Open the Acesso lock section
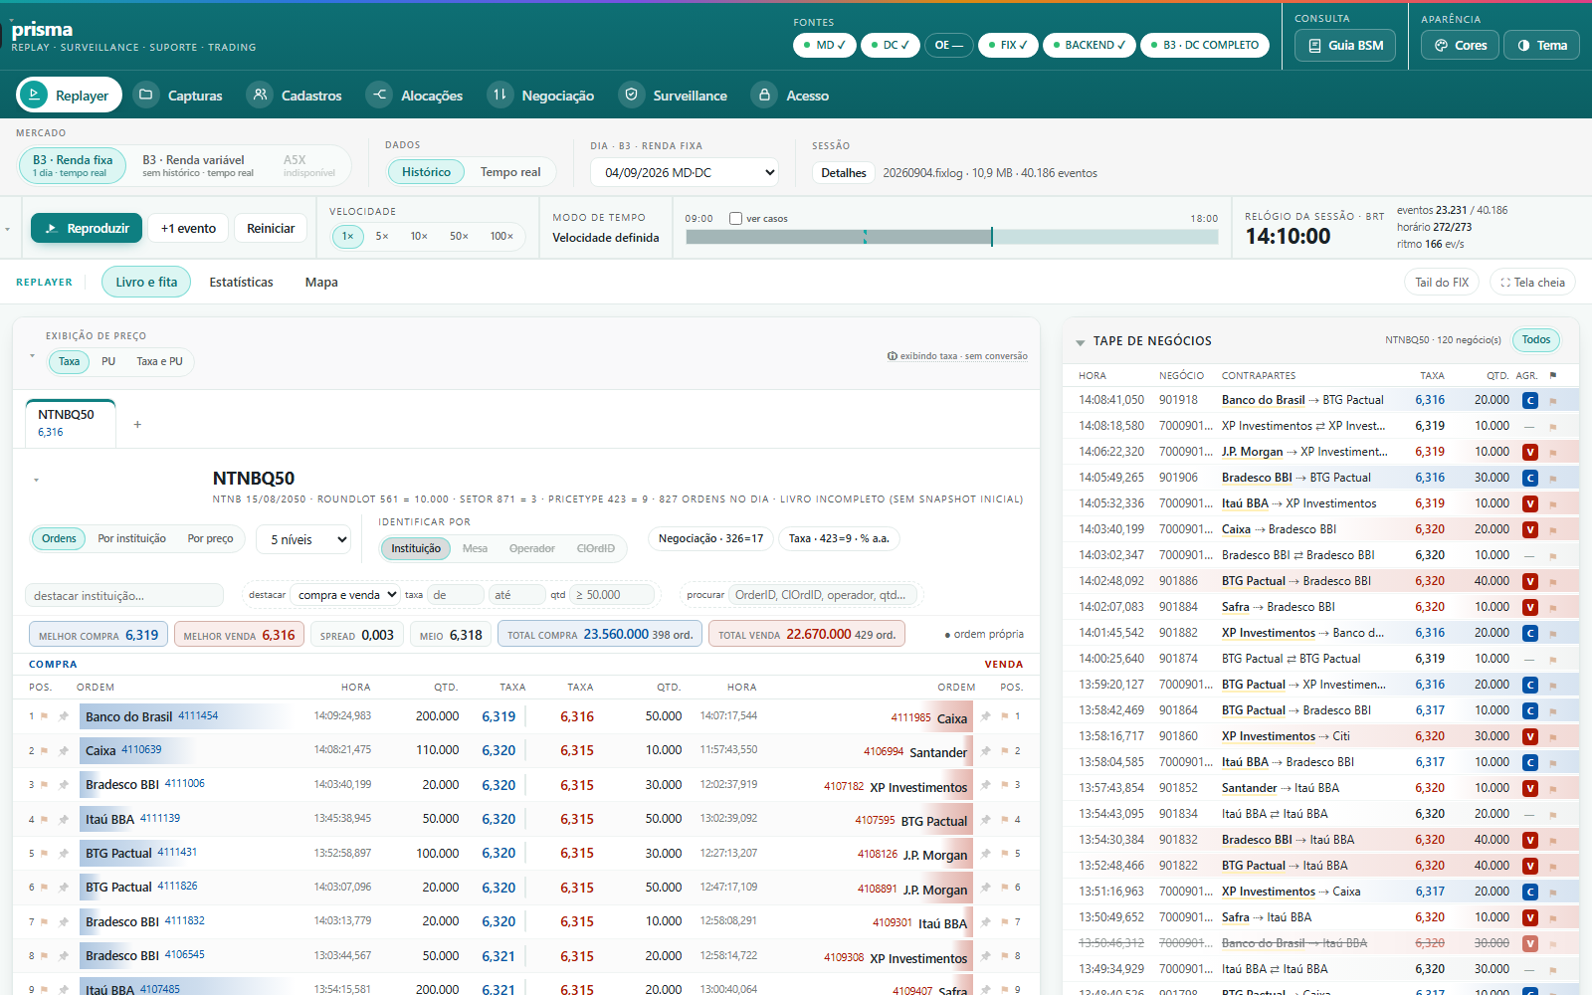This screenshot has height=995, width=1592. (791, 96)
